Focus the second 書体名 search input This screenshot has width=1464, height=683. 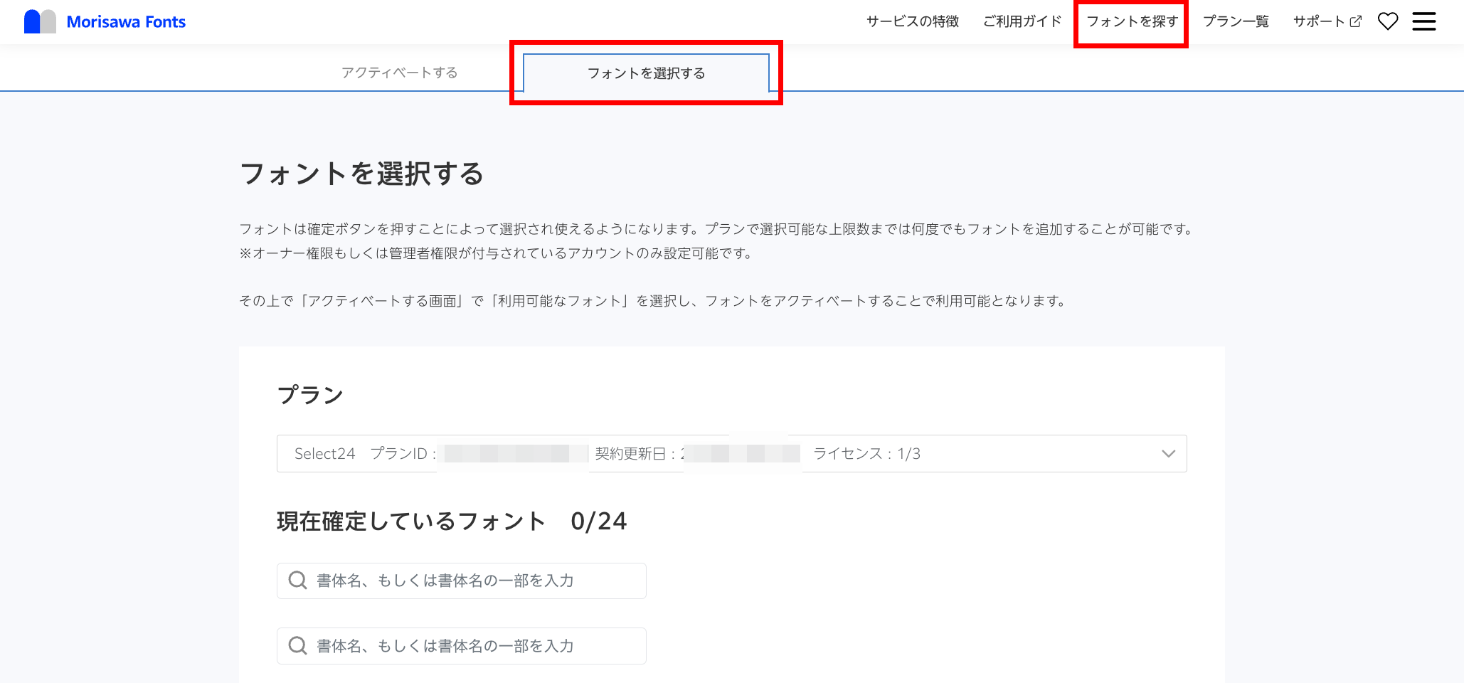tap(461, 646)
